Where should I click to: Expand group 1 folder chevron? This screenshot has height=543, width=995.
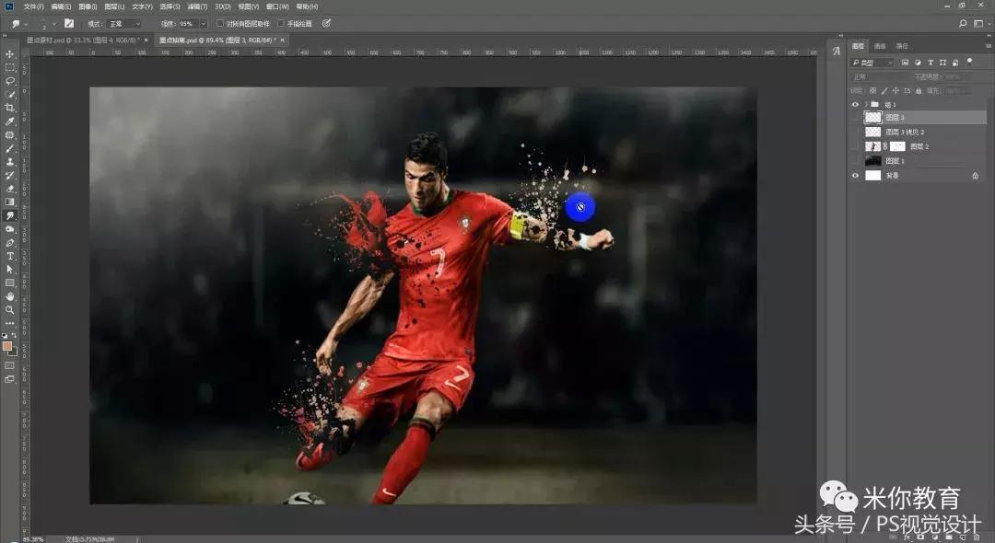pos(865,105)
